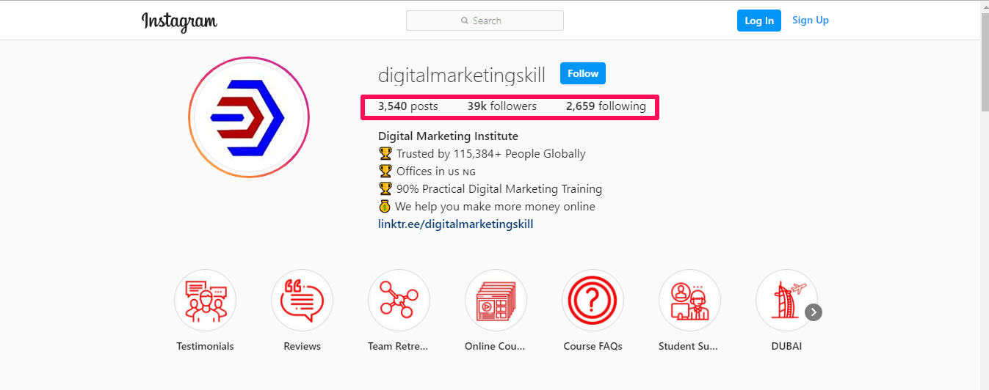Click the DUBAI label text
The height and width of the screenshot is (390, 989).
pyautogui.click(x=786, y=346)
